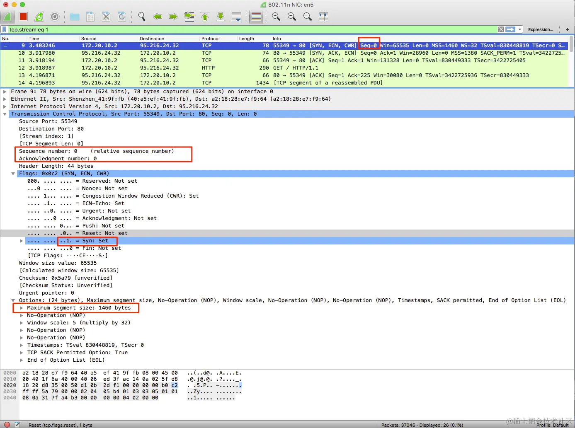Viewport: 575px width, 428px height.
Task: Click the go to specified packet icon
Action: [x=189, y=17]
